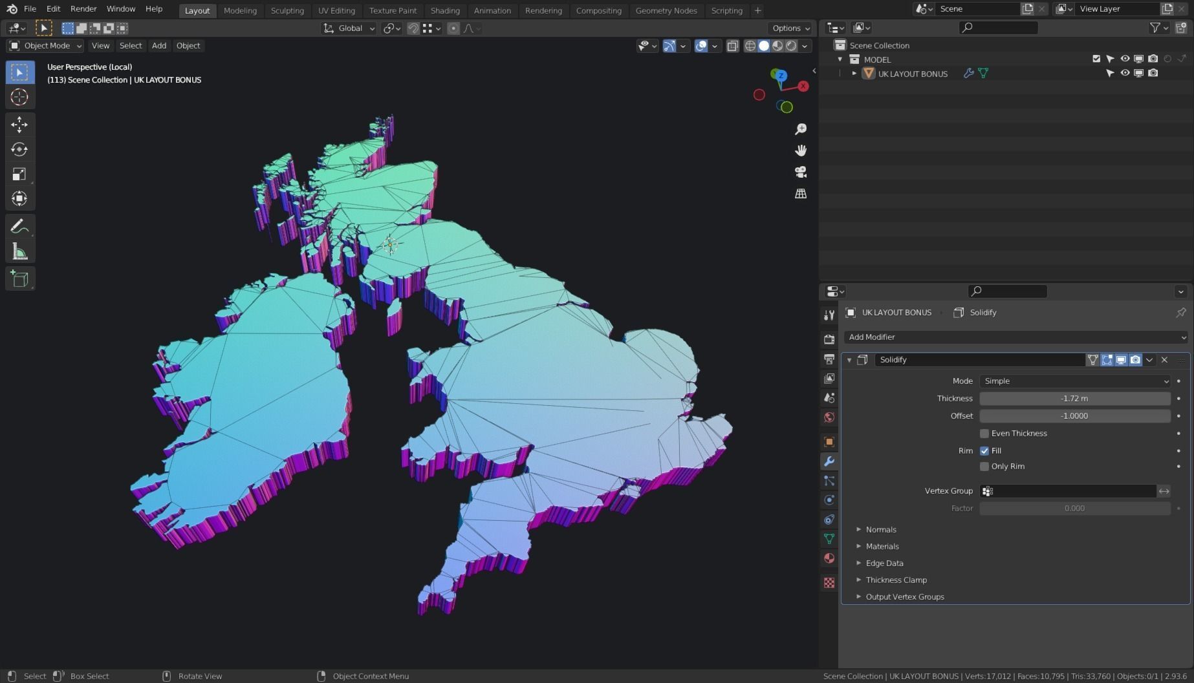The image size is (1194, 683).
Task: Open the Physics properties tab
Action: click(829, 500)
